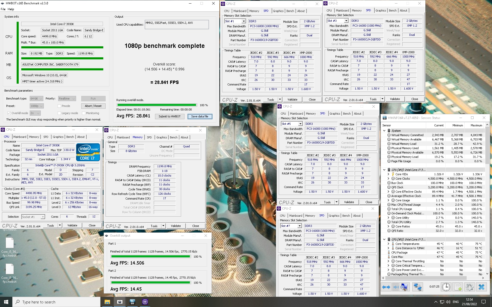The width and height of the screenshot is (492, 307).
Task: Select the HWiNFO taskbar icon
Action: pos(132,302)
